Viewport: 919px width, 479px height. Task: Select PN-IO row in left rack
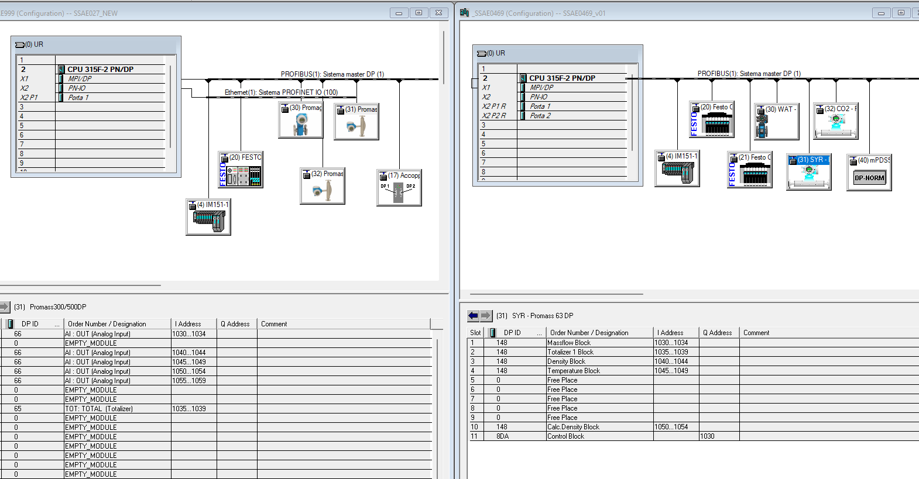click(x=92, y=88)
